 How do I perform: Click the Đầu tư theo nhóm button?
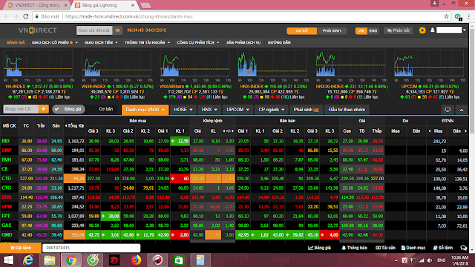tap(347, 110)
